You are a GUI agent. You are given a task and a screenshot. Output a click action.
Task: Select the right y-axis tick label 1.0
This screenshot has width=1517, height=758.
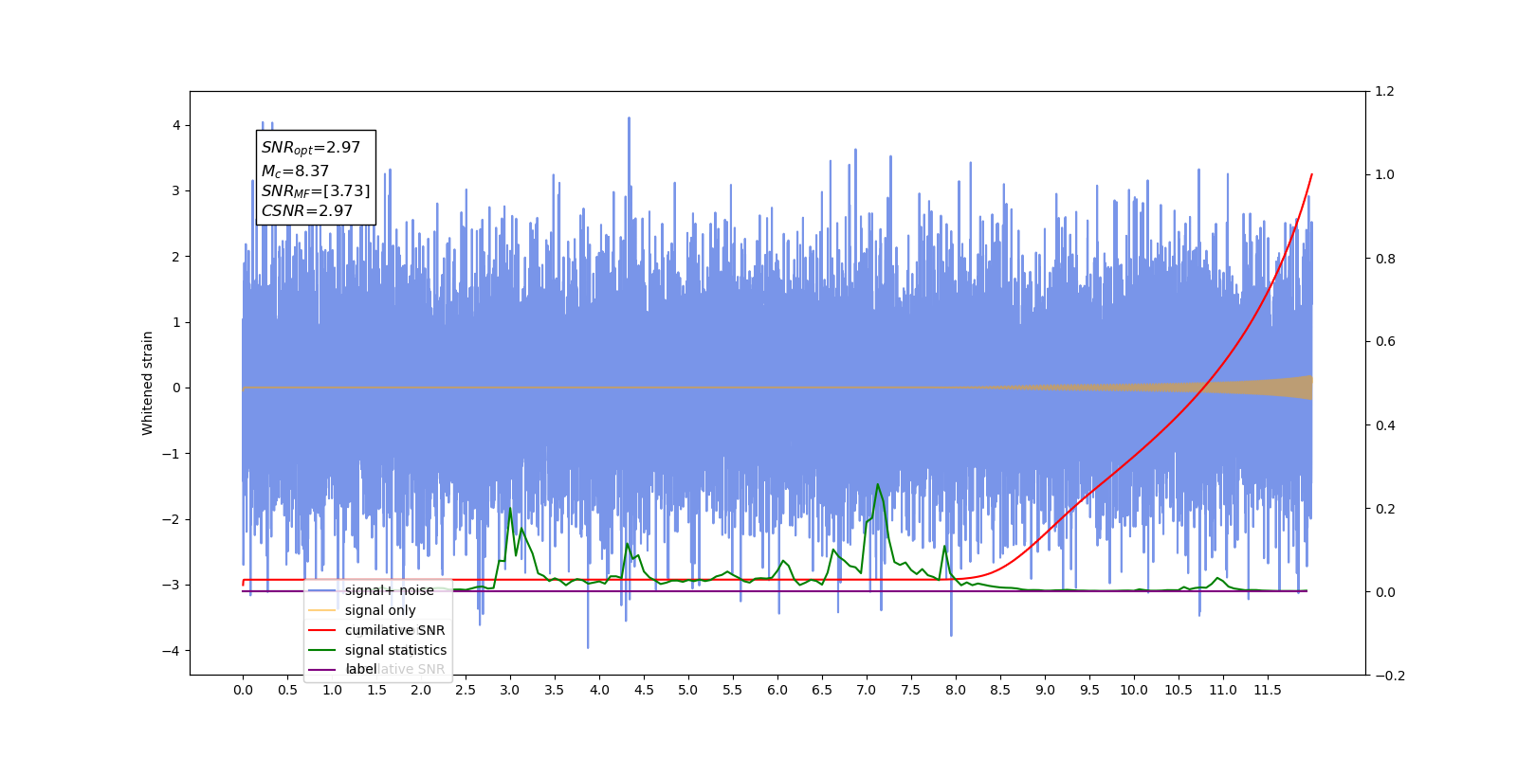pyautogui.click(x=1385, y=175)
